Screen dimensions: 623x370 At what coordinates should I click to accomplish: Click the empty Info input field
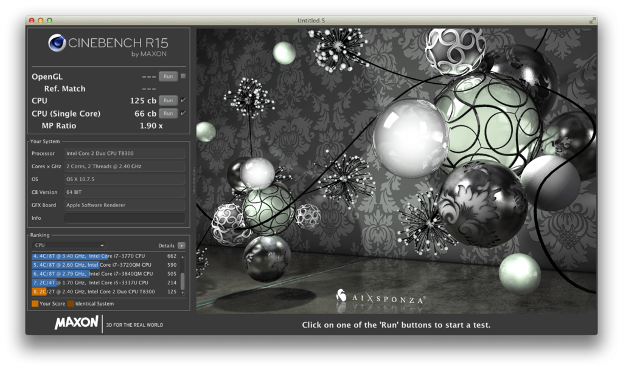point(125,218)
